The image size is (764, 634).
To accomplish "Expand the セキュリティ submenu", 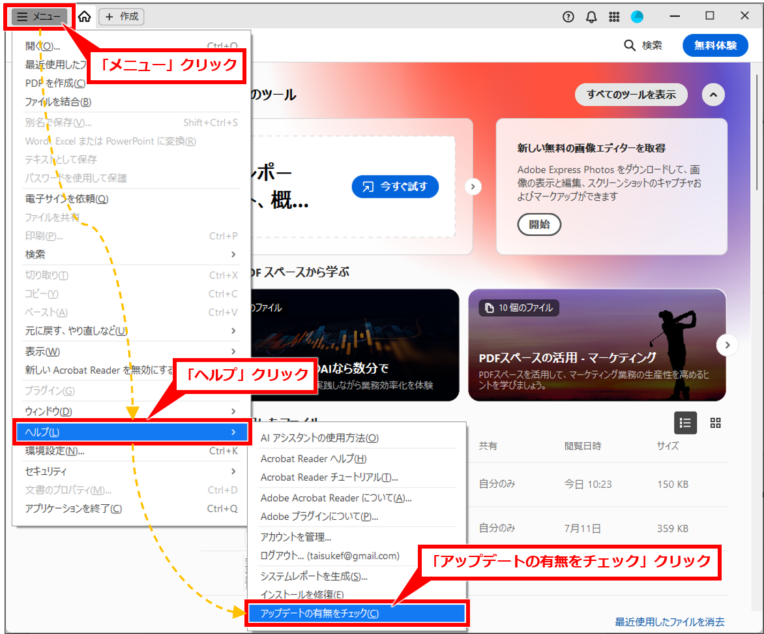I will pos(131,471).
